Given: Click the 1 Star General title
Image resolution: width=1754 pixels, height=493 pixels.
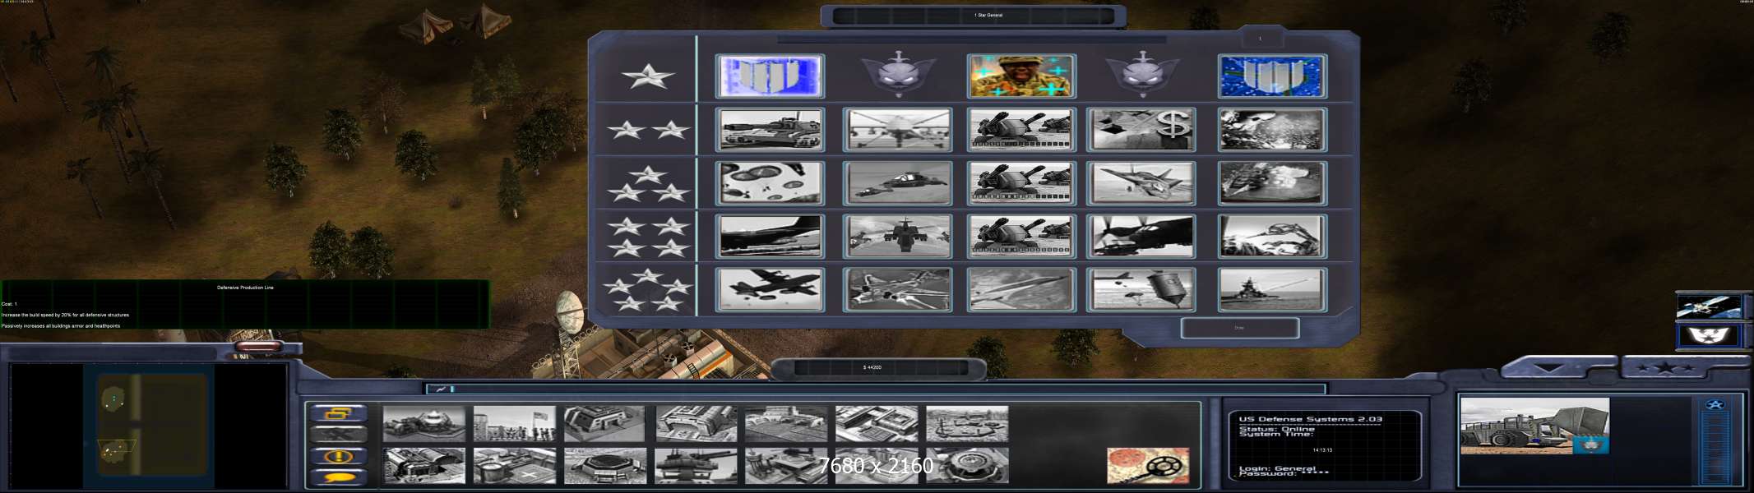Looking at the screenshot, I should coord(988,15).
